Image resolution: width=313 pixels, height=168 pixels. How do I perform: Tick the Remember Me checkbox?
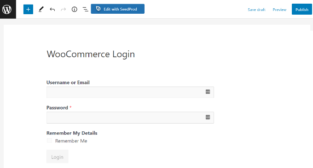pos(49,141)
